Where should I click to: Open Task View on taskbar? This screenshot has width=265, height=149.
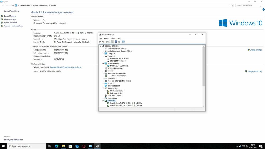coord(50,146)
